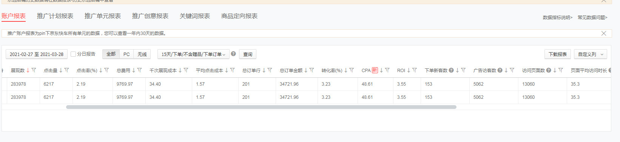Screen dimensions: 620x142
Task: Sort by 广告访客数 arrow
Action: click(506, 70)
